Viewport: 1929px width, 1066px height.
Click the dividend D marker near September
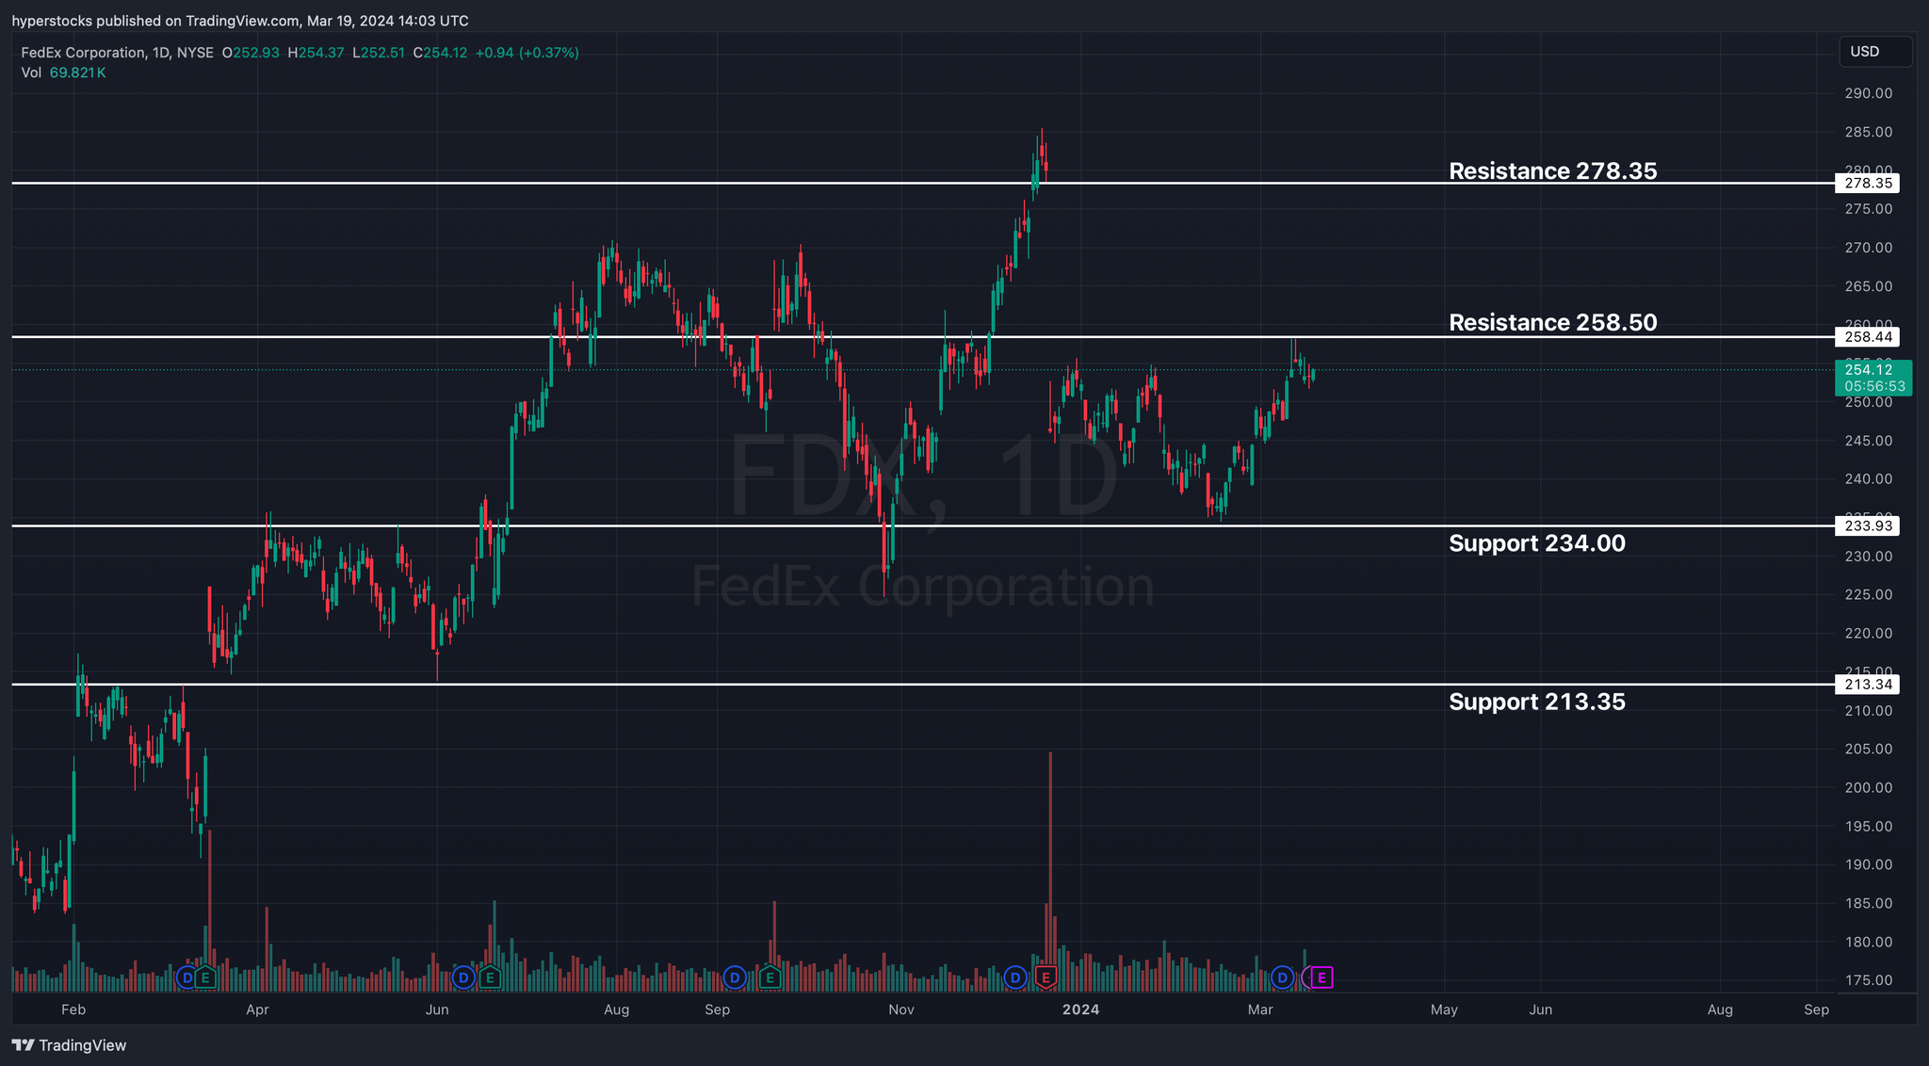[x=735, y=977]
